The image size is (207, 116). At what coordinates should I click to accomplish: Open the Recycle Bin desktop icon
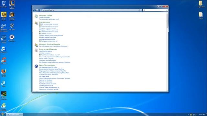tap(4, 4)
